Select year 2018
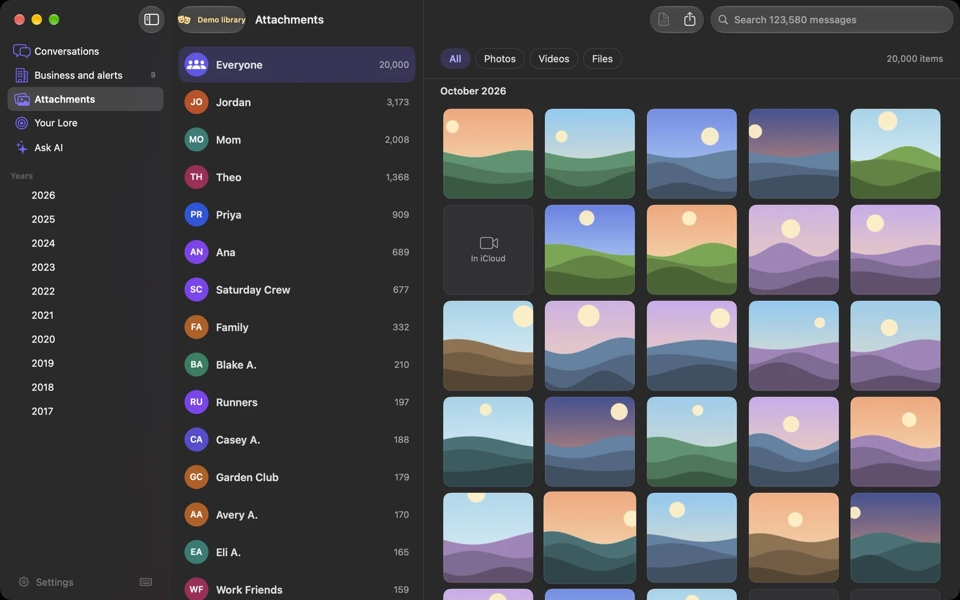960x600 pixels. (x=43, y=388)
